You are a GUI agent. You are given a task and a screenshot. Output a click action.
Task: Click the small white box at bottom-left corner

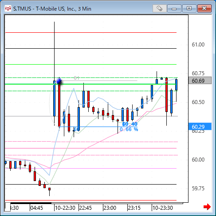coord(8,207)
